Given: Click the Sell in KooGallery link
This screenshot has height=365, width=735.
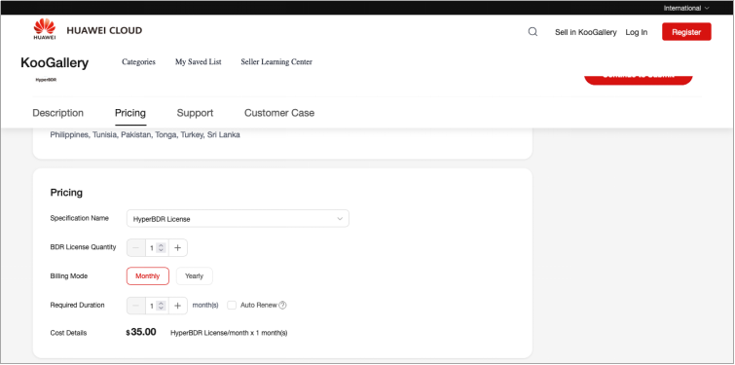Looking at the screenshot, I should pos(585,32).
